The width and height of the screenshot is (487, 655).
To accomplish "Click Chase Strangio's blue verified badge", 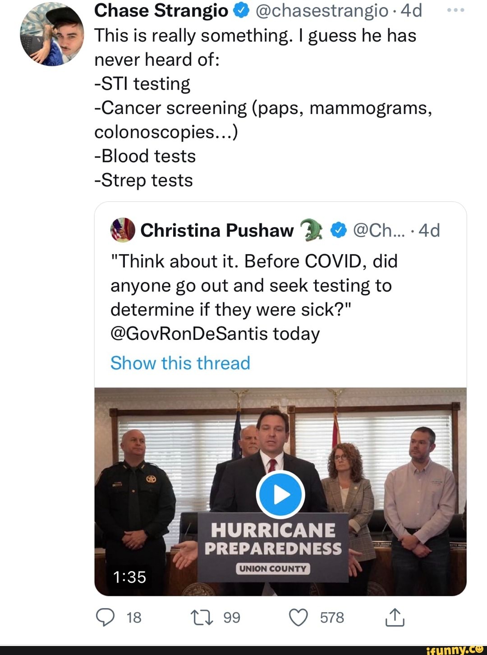I will click(241, 10).
